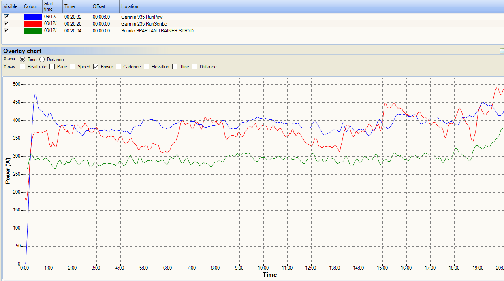Click the 10:00 tick on time axis
Viewport: 504px width, 281px height.
(x=263, y=268)
